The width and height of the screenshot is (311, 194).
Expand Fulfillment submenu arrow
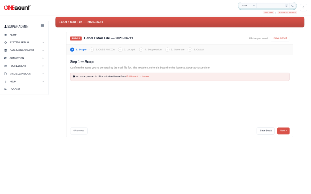(43, 66)
